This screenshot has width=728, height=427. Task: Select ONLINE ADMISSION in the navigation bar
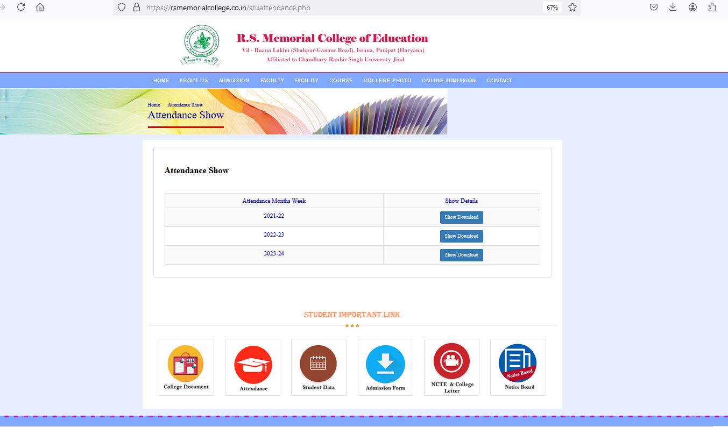pos(449,81)
